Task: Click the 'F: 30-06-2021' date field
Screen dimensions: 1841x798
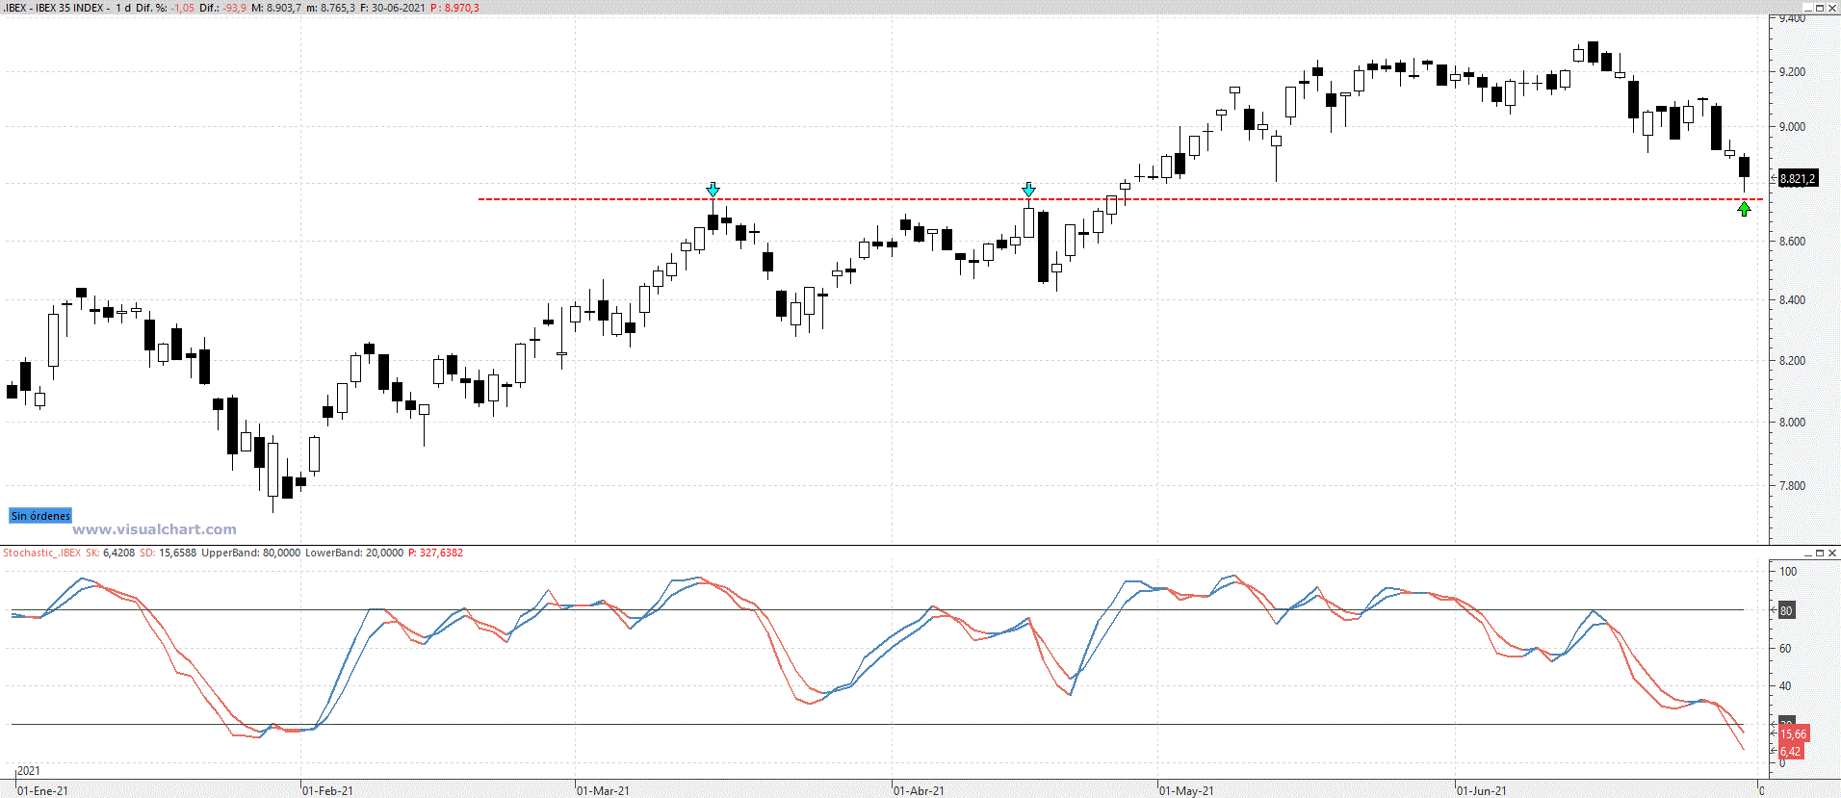Action: pyautogui.click(x=393, y=8)
